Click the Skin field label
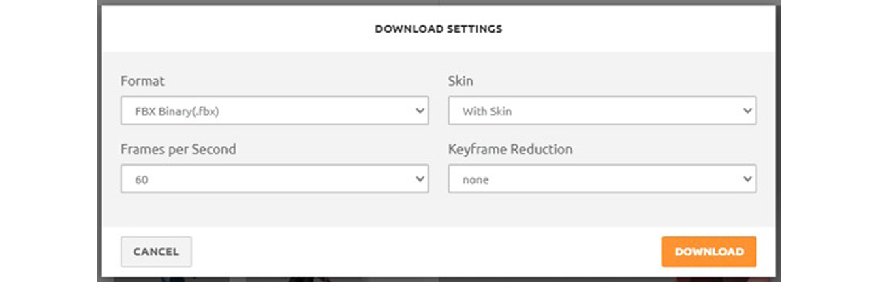 pos(461,81)
